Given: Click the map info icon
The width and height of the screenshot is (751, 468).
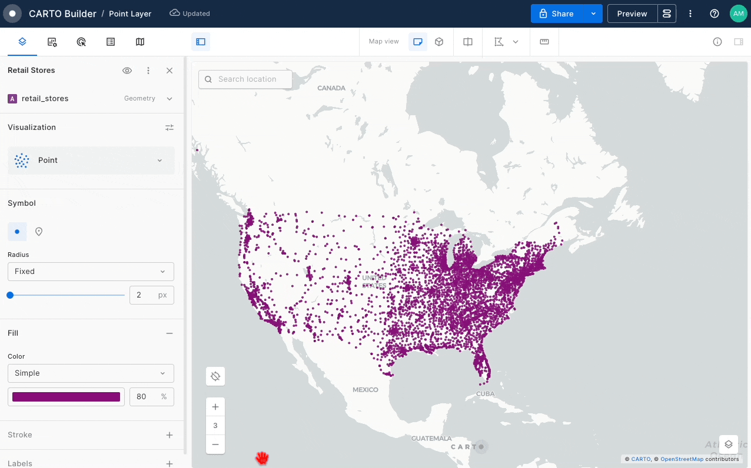Looking at the screenshot, I should pos(717,42).
